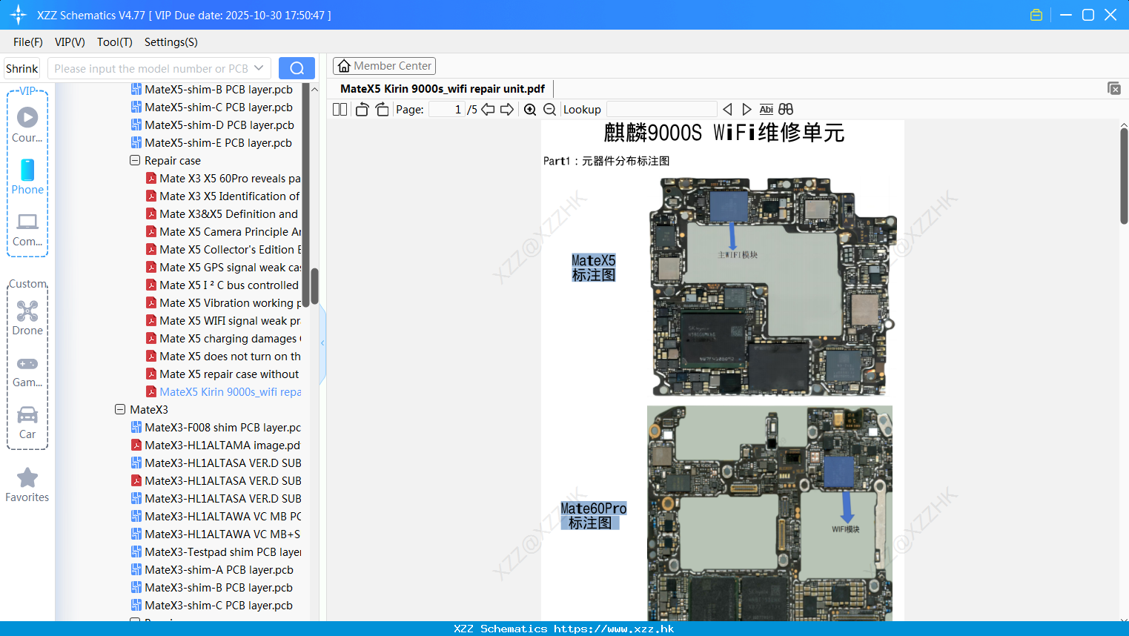Click the PDF viewer vertical scrollbar
The image size is (1129, 636).
click(x=1124, y=176)
